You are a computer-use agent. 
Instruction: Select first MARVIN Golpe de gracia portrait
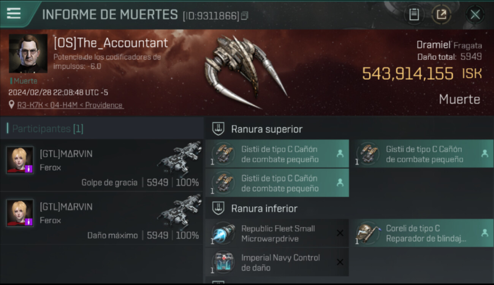[20, 160]
